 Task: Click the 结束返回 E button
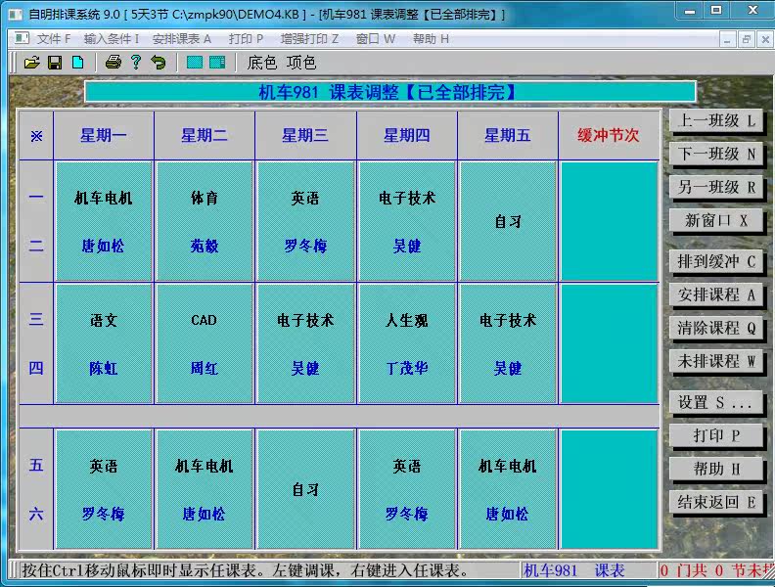pyautogui.click(x=716, y=502)
